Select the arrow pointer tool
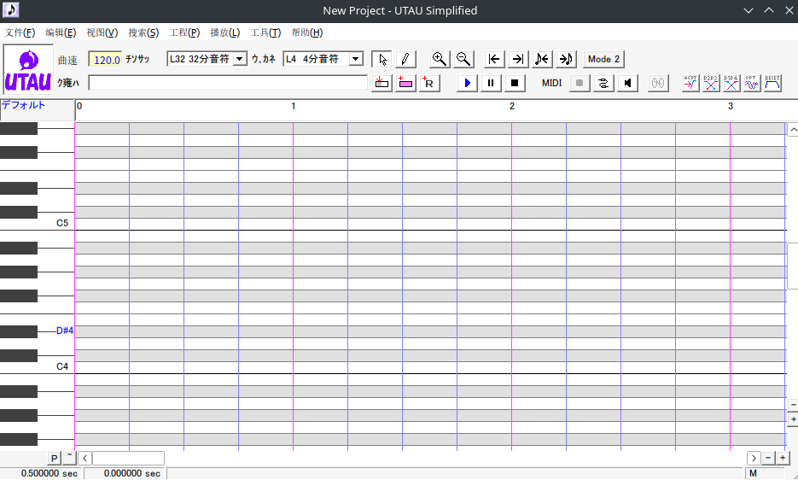The width and height of the screenshot is (798, 480). click(x=382, y=59)
